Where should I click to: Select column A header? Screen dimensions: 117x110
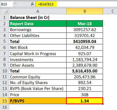click(x=38, y=11)
